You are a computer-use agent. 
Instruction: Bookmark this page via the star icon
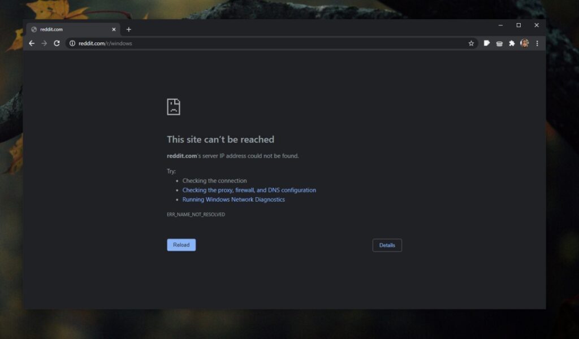(x=471, y=43)
